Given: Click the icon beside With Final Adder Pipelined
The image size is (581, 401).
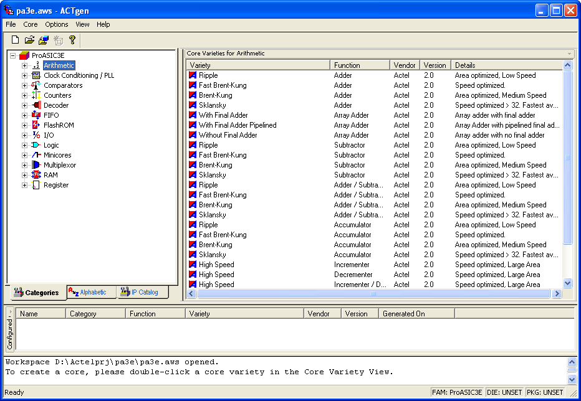Looking at the screenshot, I should (x=193, y=125).
